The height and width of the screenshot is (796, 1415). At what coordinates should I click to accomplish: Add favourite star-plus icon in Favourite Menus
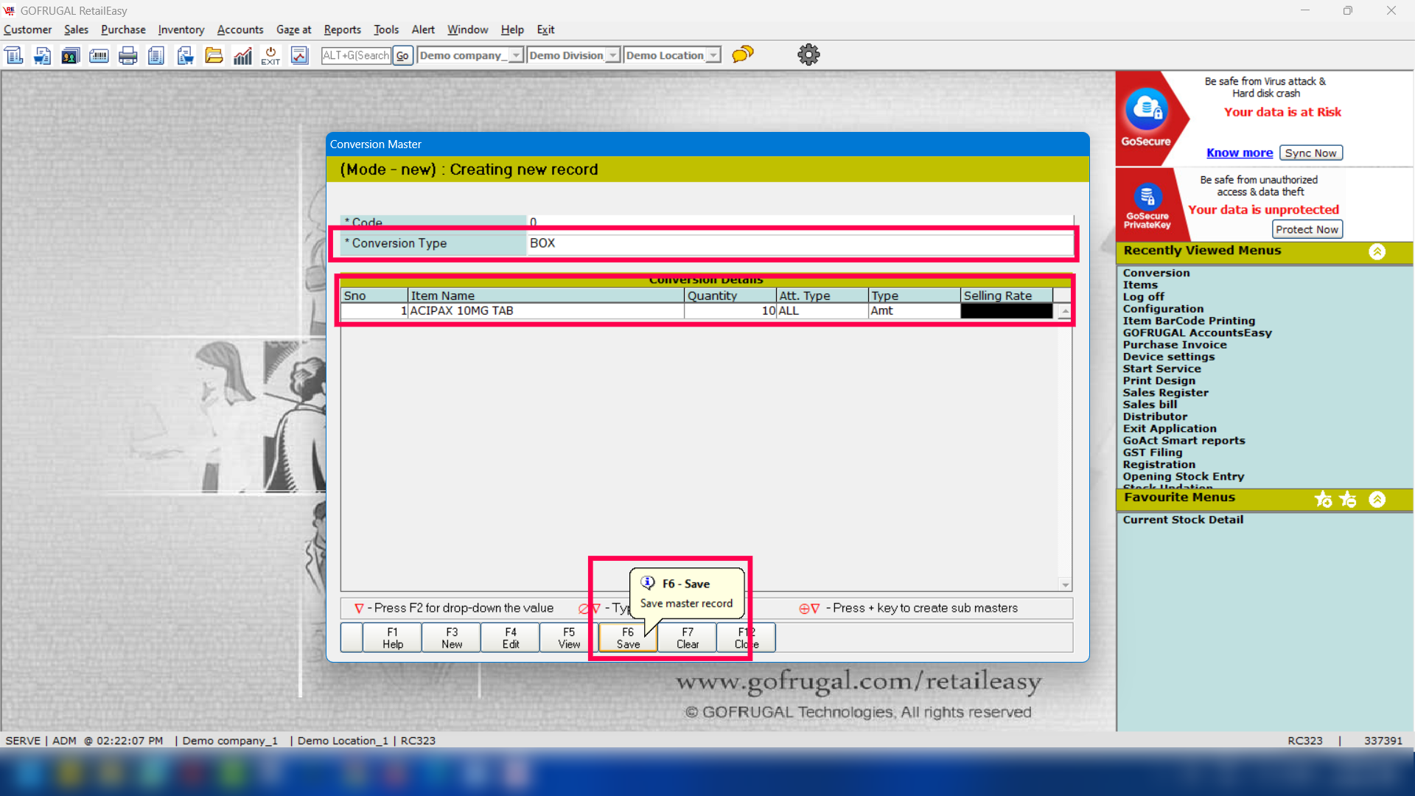(x=1323, y=500)
